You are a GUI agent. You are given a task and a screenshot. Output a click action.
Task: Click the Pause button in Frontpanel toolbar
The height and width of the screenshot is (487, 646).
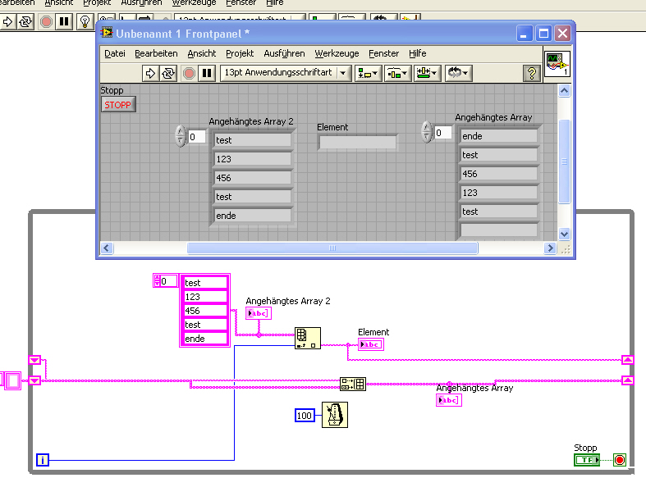pyautogui.click(x=207, y=73)
